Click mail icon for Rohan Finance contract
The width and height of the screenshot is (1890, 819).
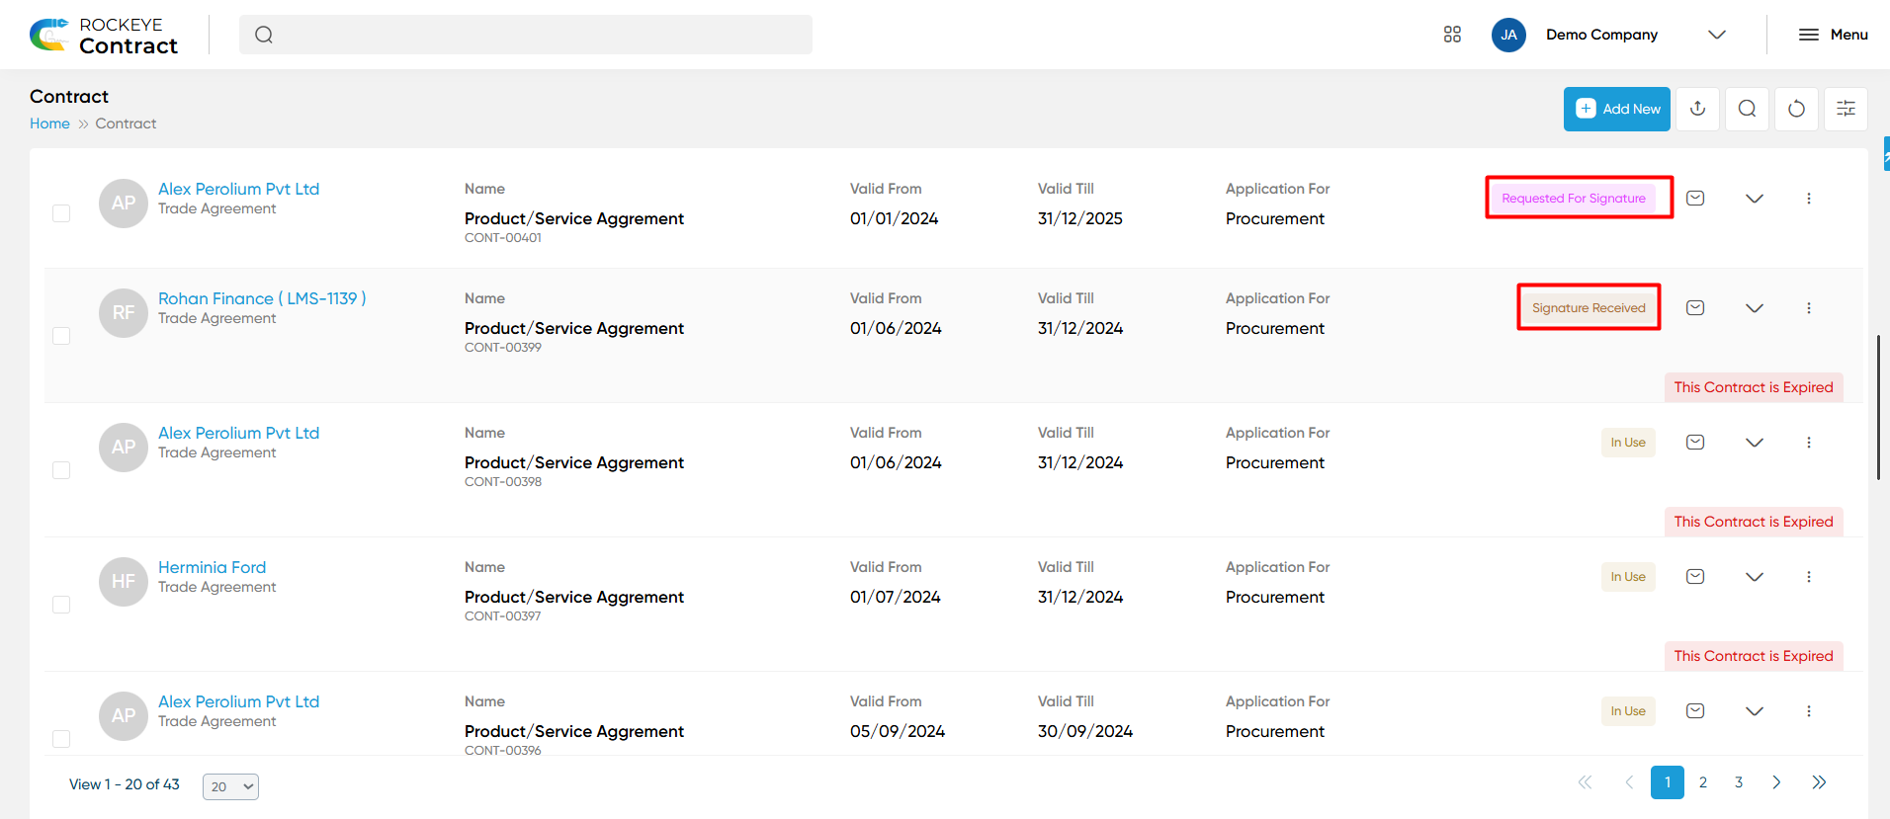[x=1695, y=308]
